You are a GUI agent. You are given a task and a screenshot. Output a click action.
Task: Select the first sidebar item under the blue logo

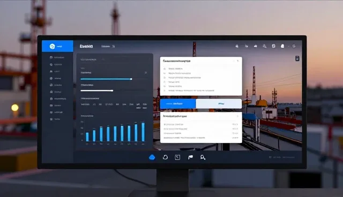pyautogui.click(x=57, y=57)
